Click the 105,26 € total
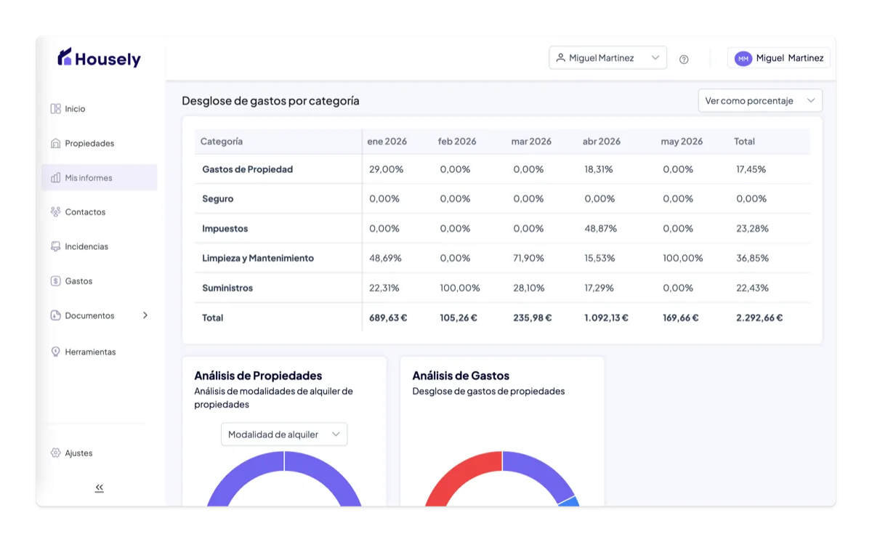 (459, 317)
